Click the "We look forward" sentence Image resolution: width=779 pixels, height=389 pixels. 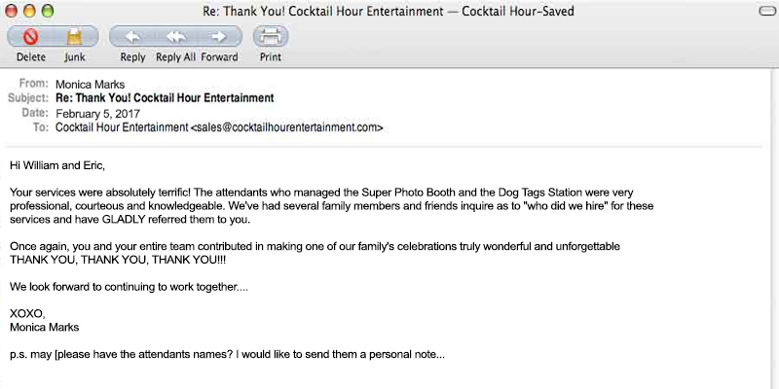pyautogui.click(x=129, y=287)
